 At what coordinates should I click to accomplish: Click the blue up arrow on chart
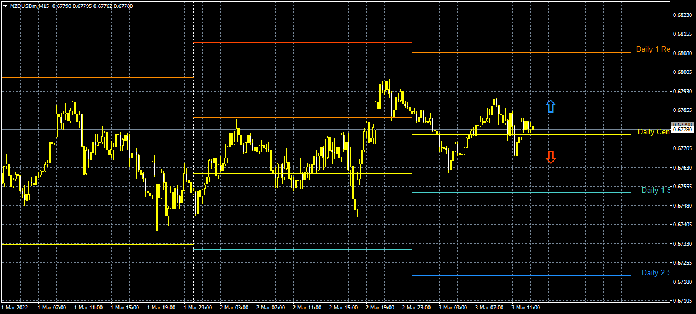[550, 106]
